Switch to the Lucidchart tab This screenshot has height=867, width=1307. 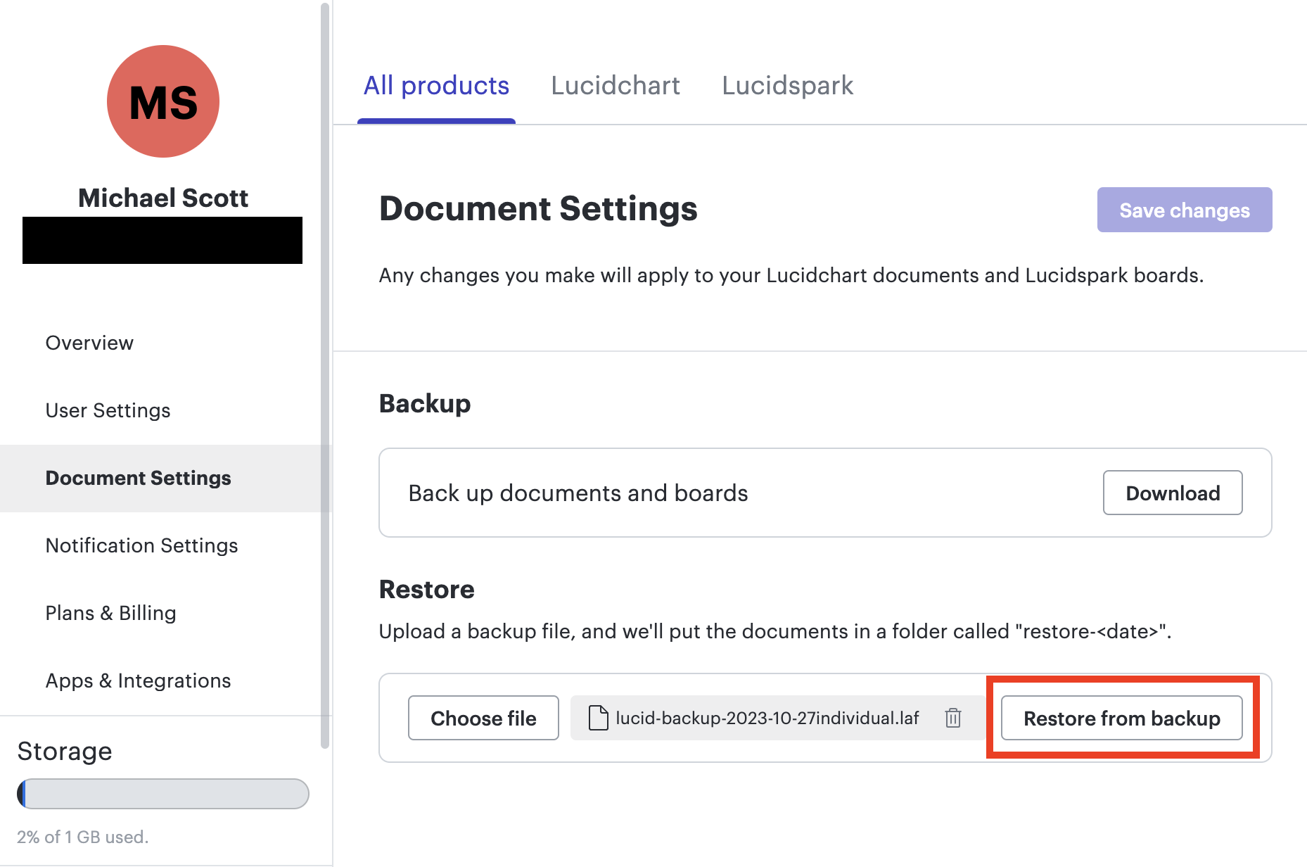pos(616,85)
